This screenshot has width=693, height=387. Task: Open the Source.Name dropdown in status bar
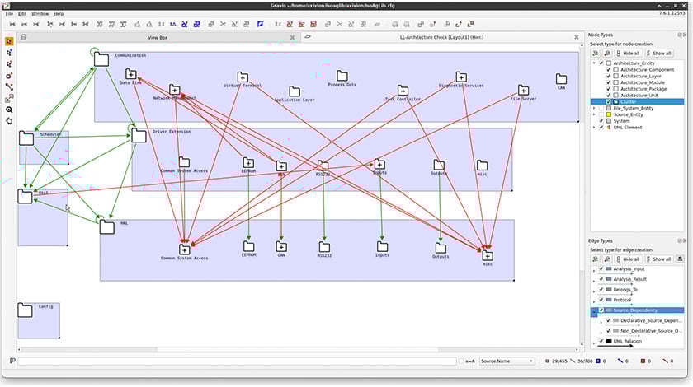[x=507, y=361]
